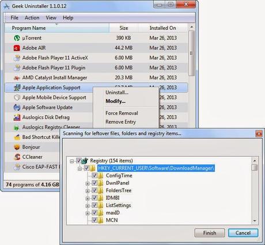Click the Geek Uninstaller title bar icon
The height and width of the screenshot is (245, 265).
[x=6, y=6]
